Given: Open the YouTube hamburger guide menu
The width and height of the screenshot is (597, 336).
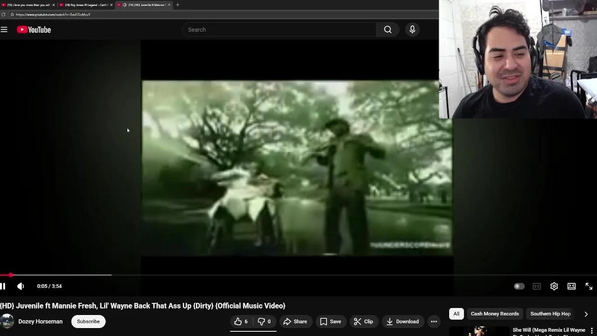Looking at the screenshot, I should coord(4,29).
